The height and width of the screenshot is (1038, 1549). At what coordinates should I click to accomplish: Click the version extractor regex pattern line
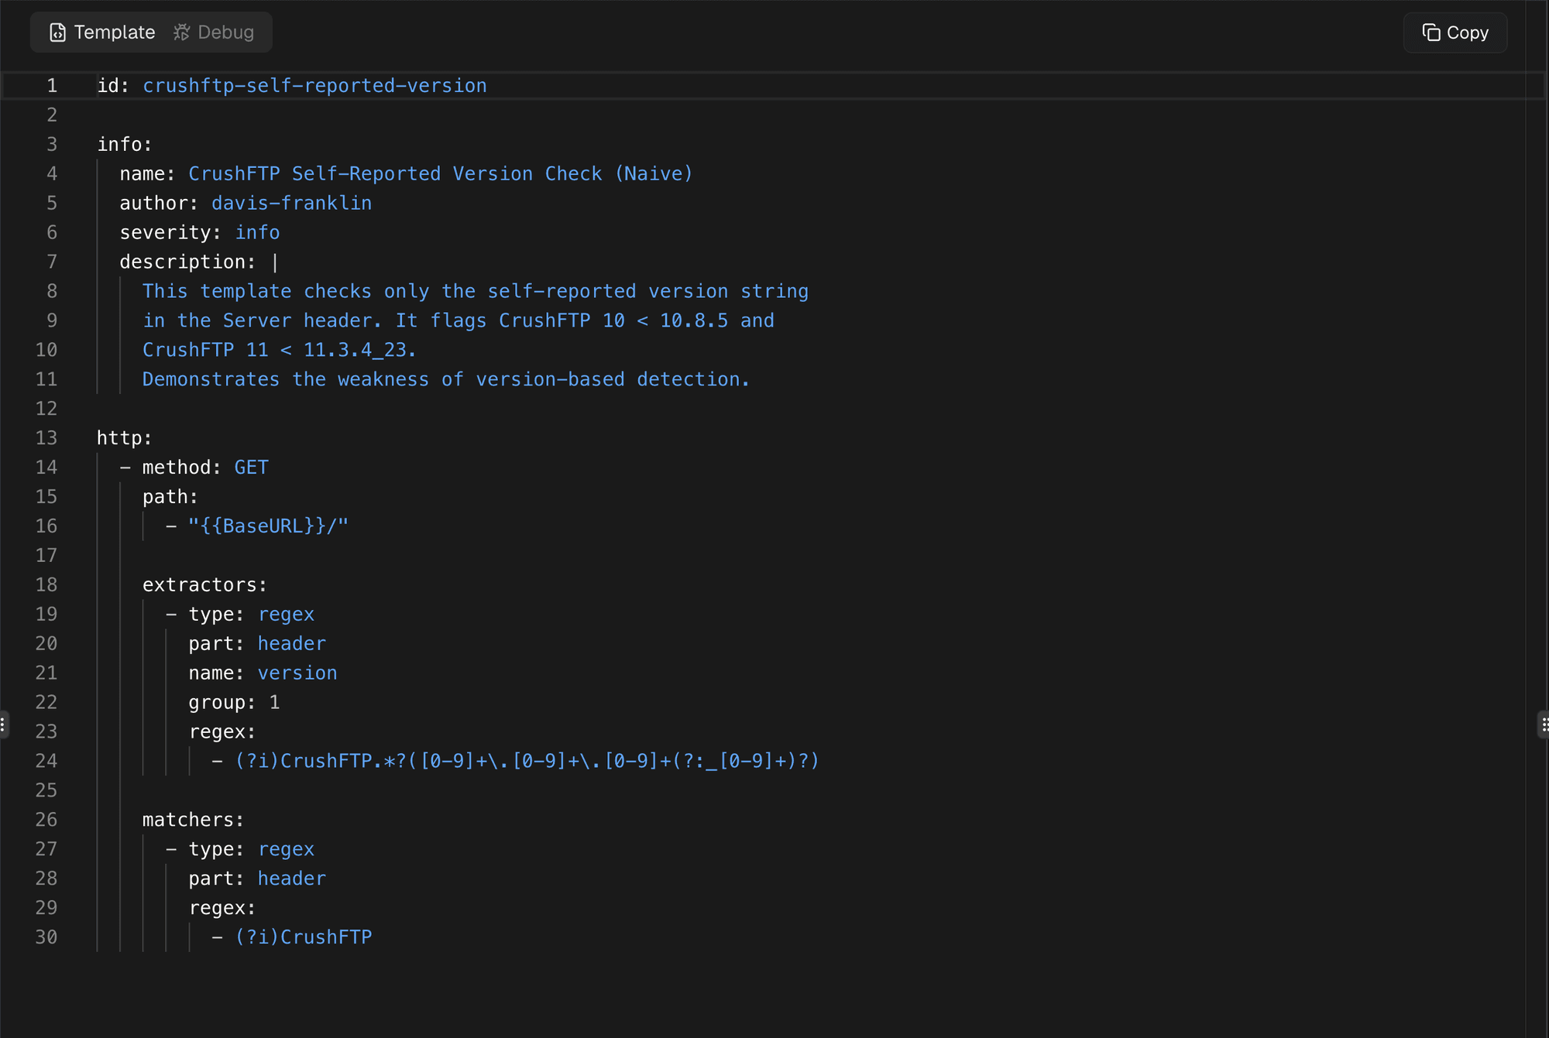(527, 762)
